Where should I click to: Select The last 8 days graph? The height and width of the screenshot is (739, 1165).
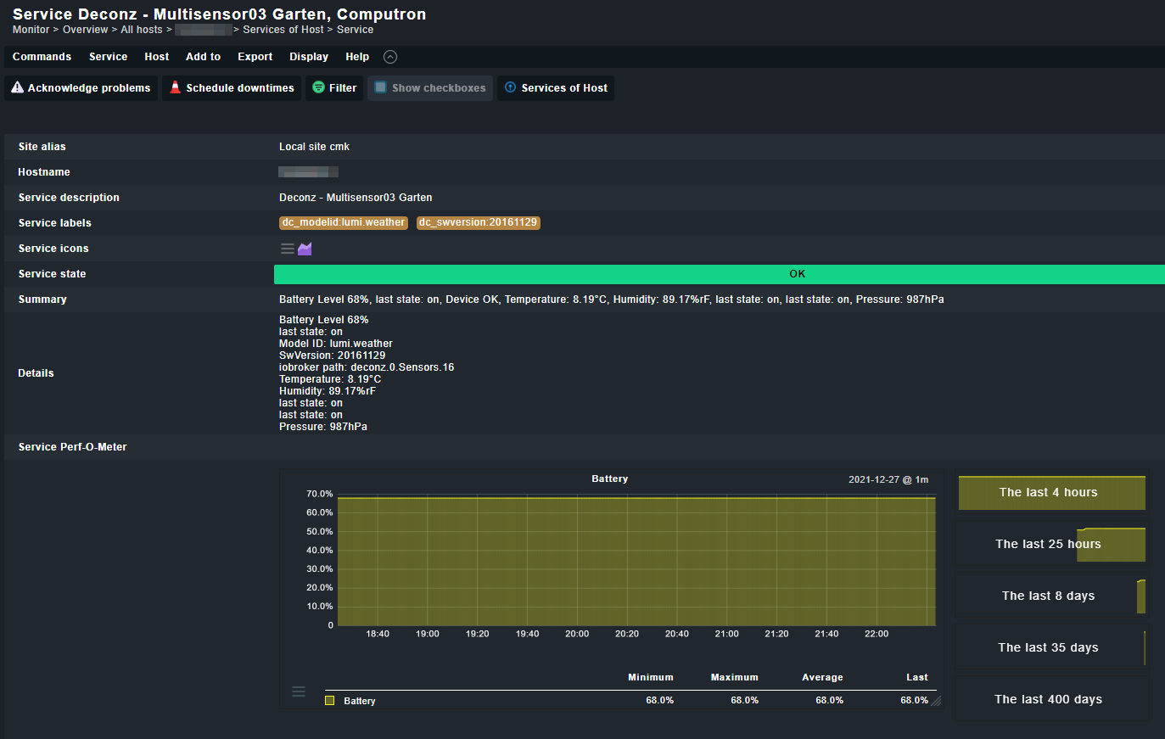click(x=1052, y=596)
